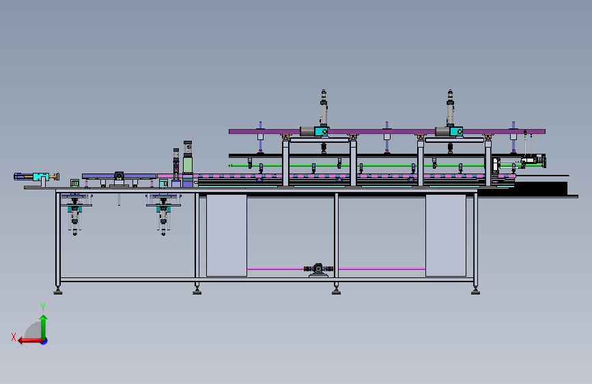Click the green Y label of the triad
The width and height of the screenshot is (592, 384).
coord(43,307)
